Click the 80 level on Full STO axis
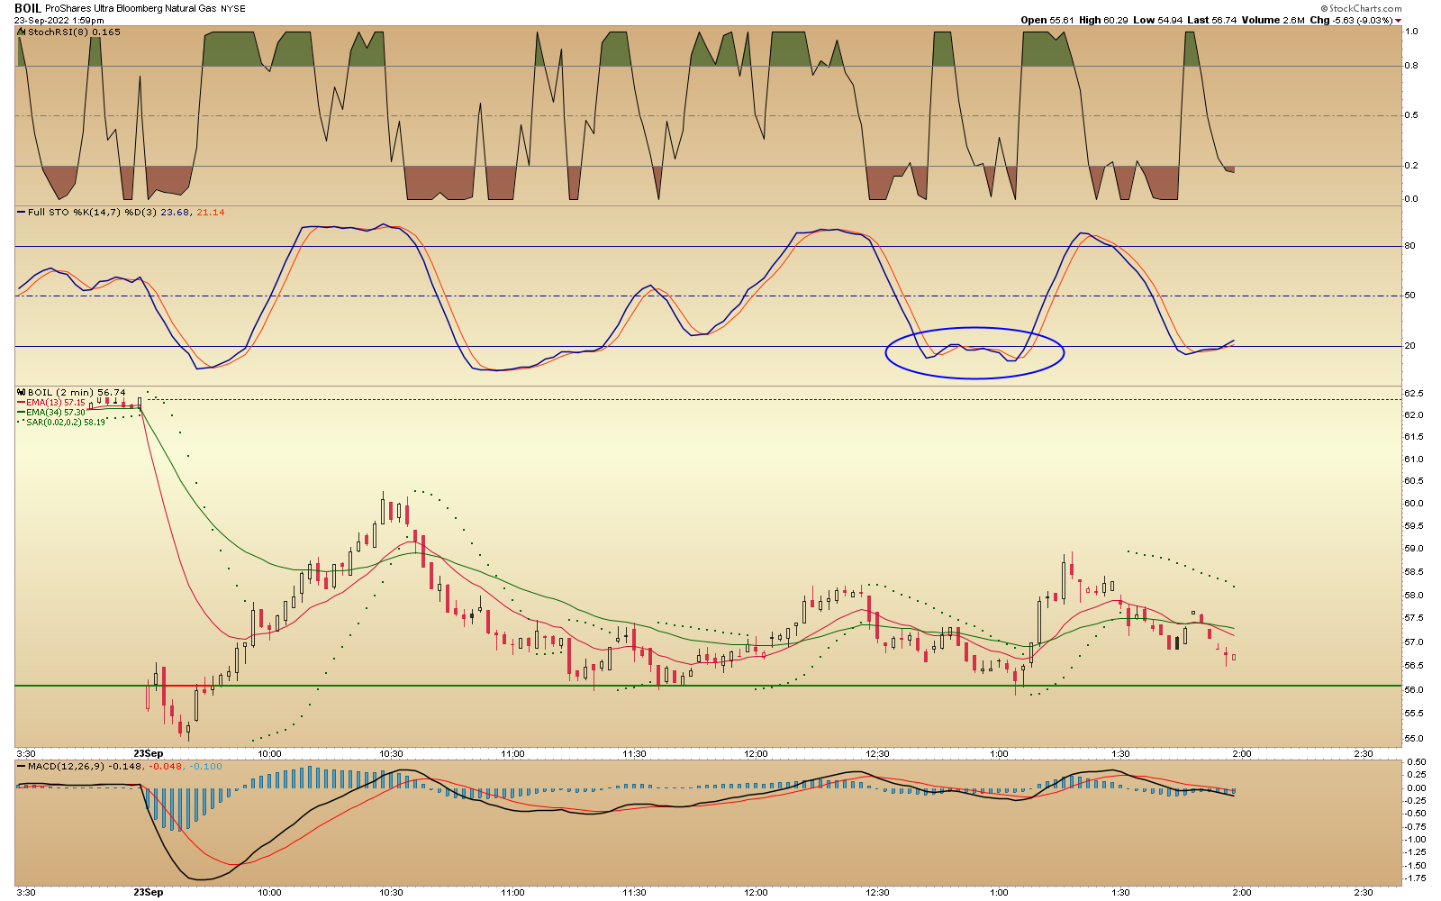Image resolution: width=1441 pixels, height=901 pixels. 1410,245
